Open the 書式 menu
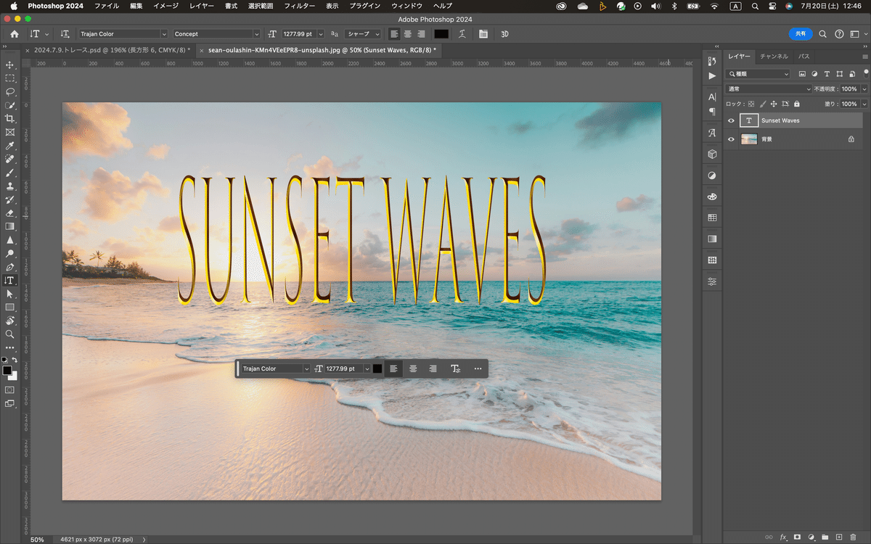This screenshot has width=871, height=544. [x=231, y=6]
